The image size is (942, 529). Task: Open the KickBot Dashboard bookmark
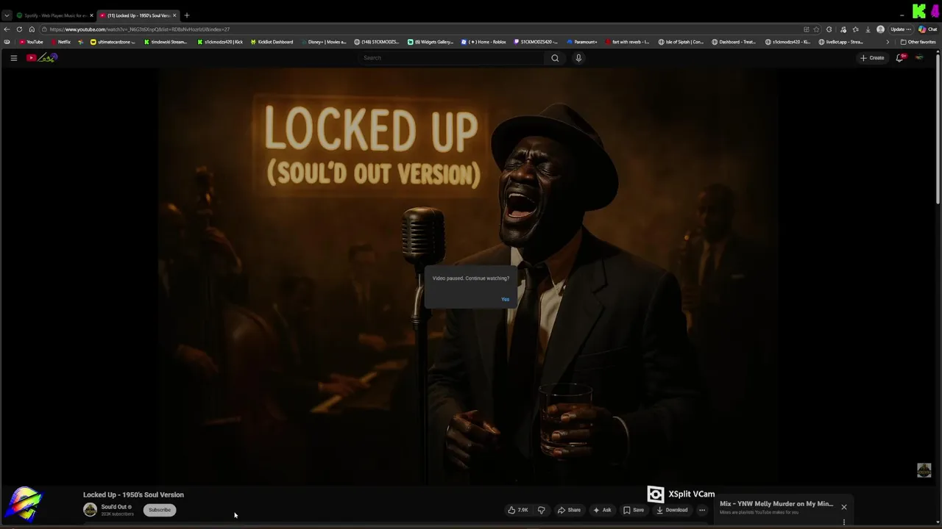tap(272, 42)
